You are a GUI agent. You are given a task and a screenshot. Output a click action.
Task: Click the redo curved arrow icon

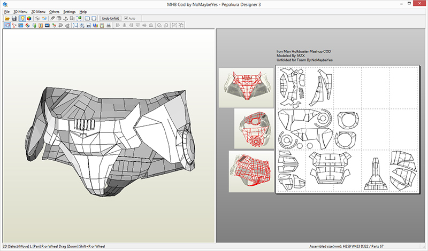67,25
